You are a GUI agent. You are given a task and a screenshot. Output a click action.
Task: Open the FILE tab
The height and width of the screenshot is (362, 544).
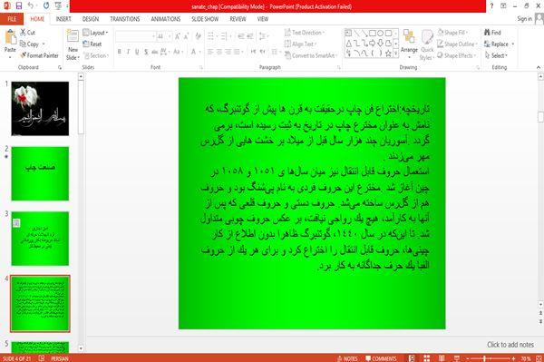(12, 19)
